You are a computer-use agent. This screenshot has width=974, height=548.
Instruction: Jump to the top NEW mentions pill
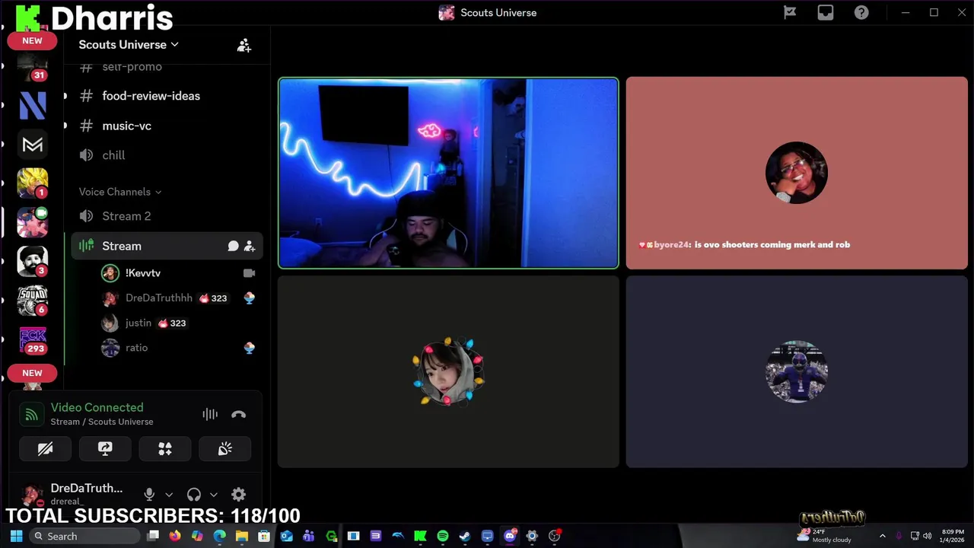point(32,40)
